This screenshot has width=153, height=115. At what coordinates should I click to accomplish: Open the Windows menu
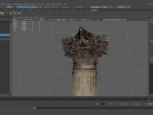(x=9, y=4)
